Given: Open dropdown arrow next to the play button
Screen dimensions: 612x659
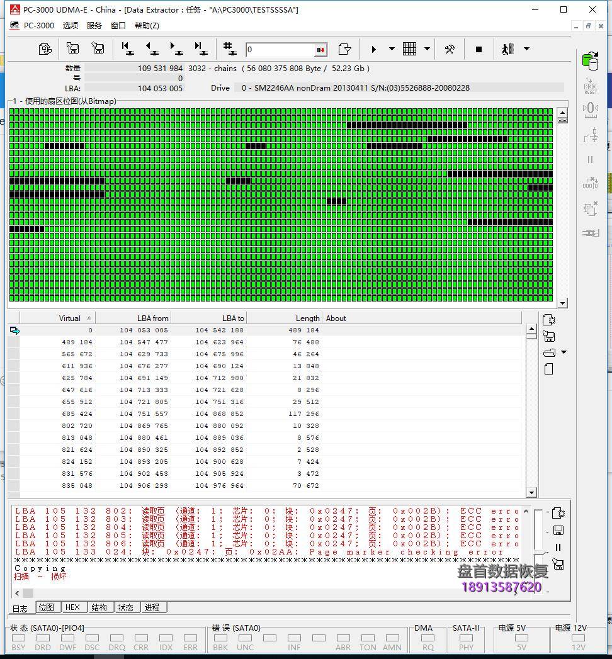Looking at the screenshot, I should coord(392,49).
